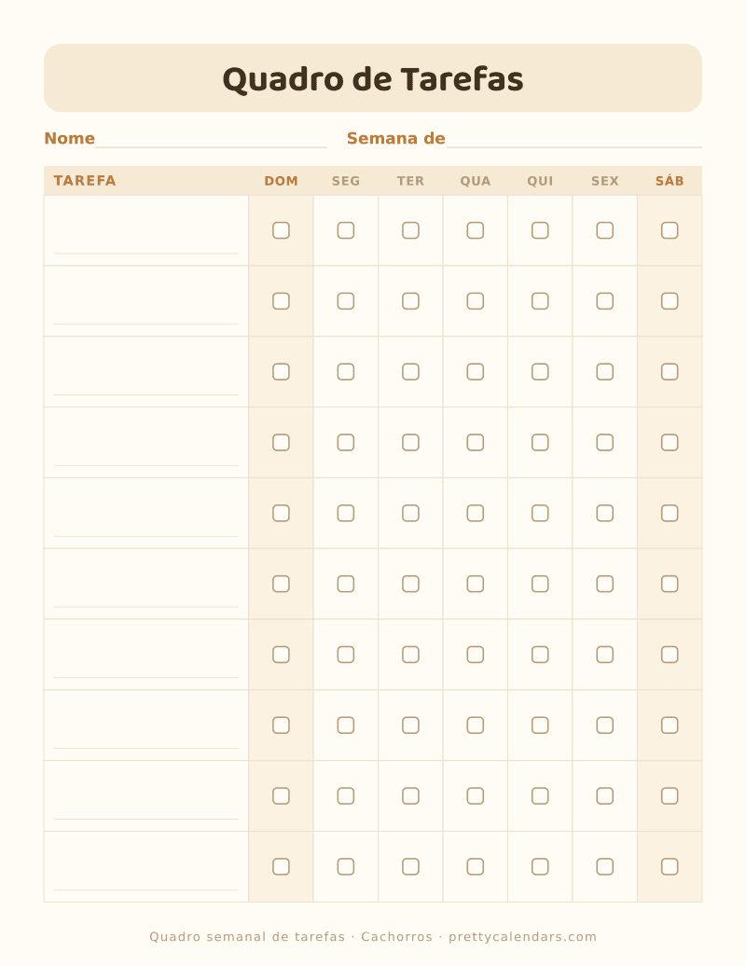Check the SEX box in the fifth row
The width and height of the screenshot is (746, 966).
[x=605, y=513]
